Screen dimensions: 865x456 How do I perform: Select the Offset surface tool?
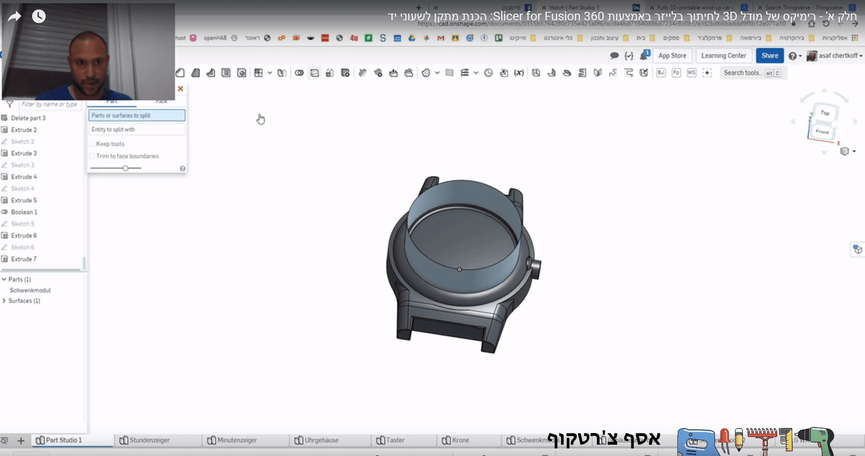[426, 73]
